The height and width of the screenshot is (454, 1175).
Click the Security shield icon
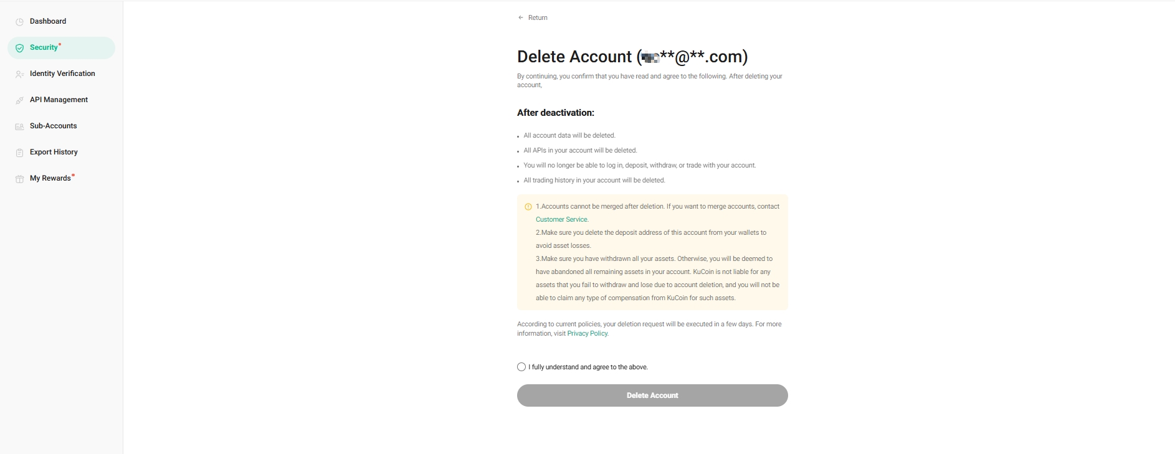19,48
